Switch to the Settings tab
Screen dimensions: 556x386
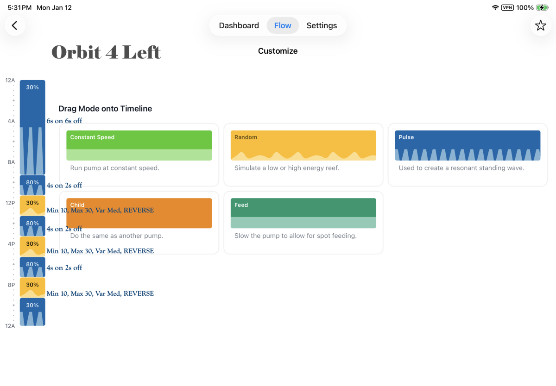coord(322,25)
